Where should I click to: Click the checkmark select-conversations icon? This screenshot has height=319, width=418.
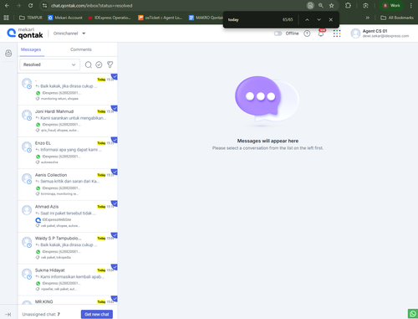pyautogui.click(x=99, y=64)
